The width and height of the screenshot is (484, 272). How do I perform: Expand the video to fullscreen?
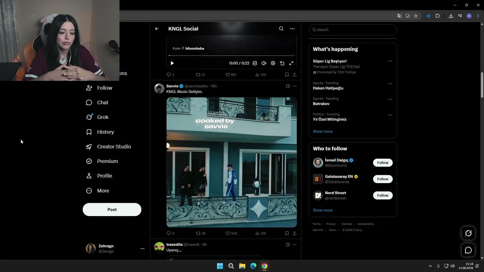click(x=291, y=63)
